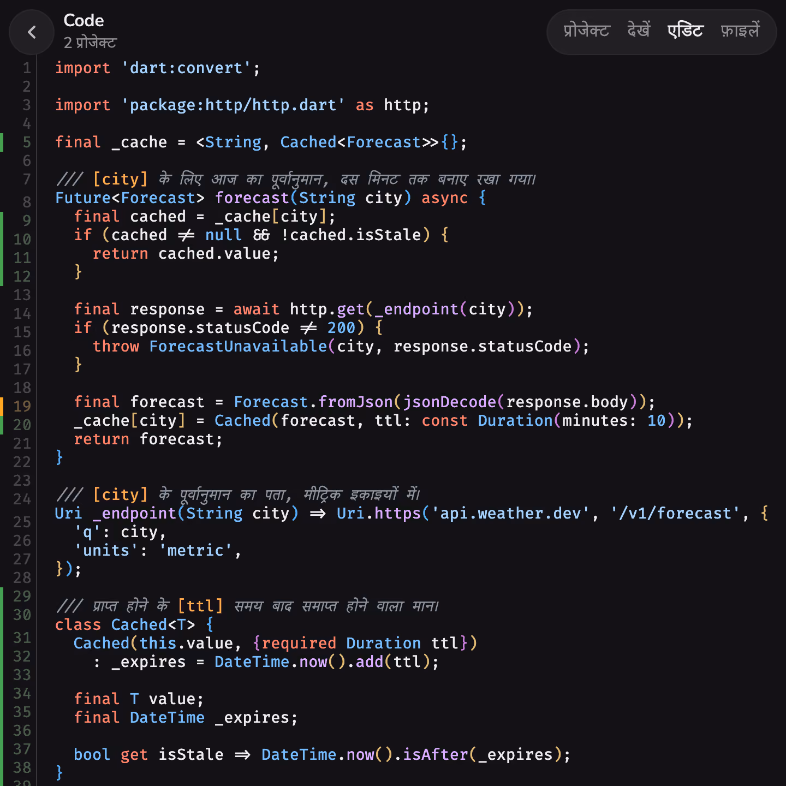Select the एडिट tab
Viewport: 786px width, 786px height.
click(686, 31)
